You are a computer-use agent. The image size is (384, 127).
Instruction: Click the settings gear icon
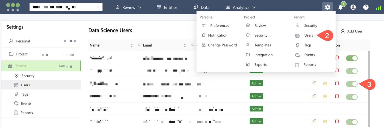coord(327,7)
